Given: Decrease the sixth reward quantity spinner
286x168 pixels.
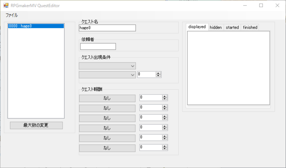Looking at the screenshot, I should coord(164,149).
